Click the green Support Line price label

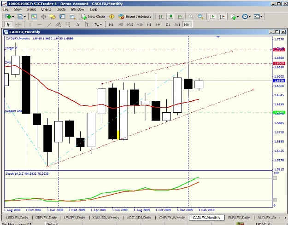(x=279, y=113)
